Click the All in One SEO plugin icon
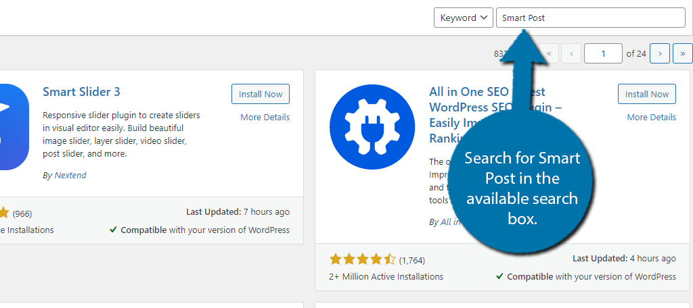 tap(372, 127)
